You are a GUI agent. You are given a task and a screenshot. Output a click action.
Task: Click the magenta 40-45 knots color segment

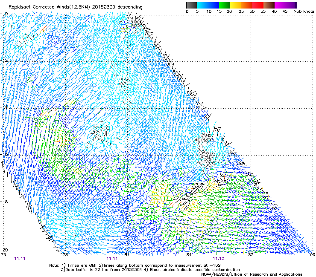tap(280, 5)
